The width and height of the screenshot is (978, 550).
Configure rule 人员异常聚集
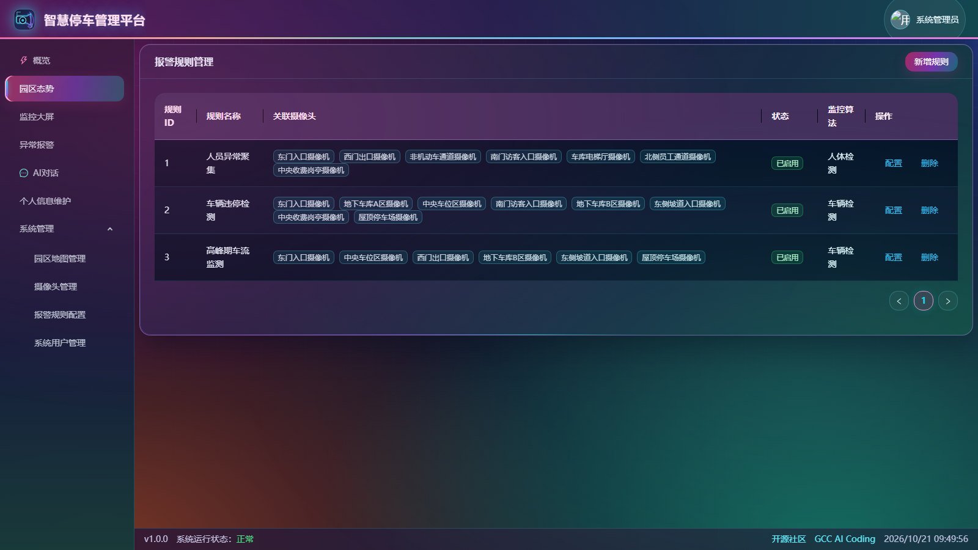tap(894, 163)
